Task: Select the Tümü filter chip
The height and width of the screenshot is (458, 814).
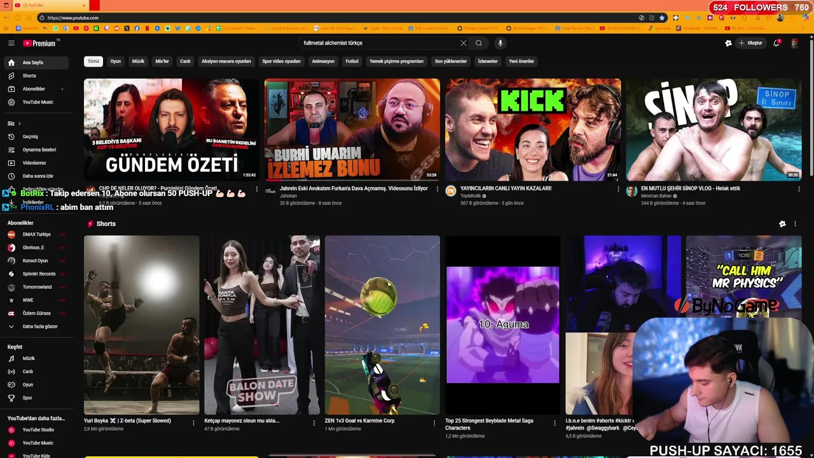Action: tap(93, 61)
